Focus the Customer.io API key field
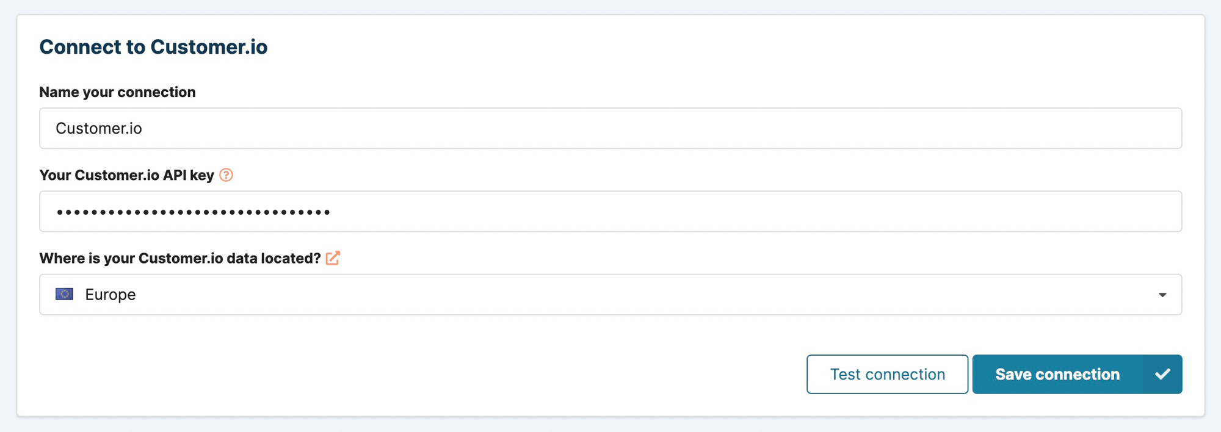This screenshot has width=1221, height=432. coord(610,212)
